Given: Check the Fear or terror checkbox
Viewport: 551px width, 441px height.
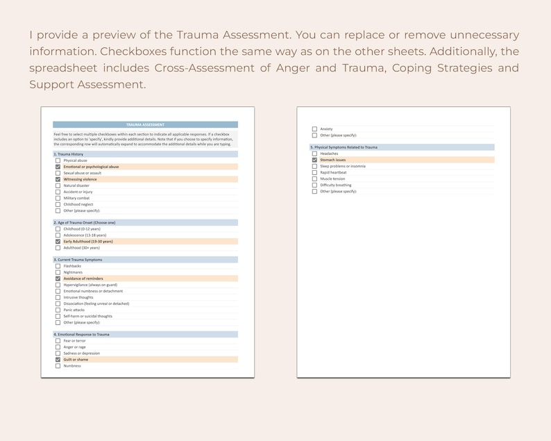Looking at the screenshot, I should pyautogui.click(x=58, y=341).
